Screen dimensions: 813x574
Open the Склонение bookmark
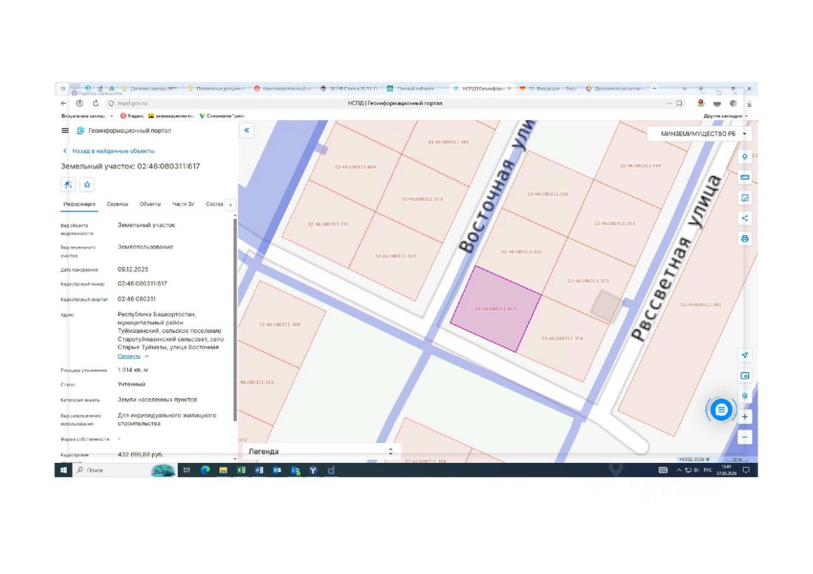[x=222, y=116]
